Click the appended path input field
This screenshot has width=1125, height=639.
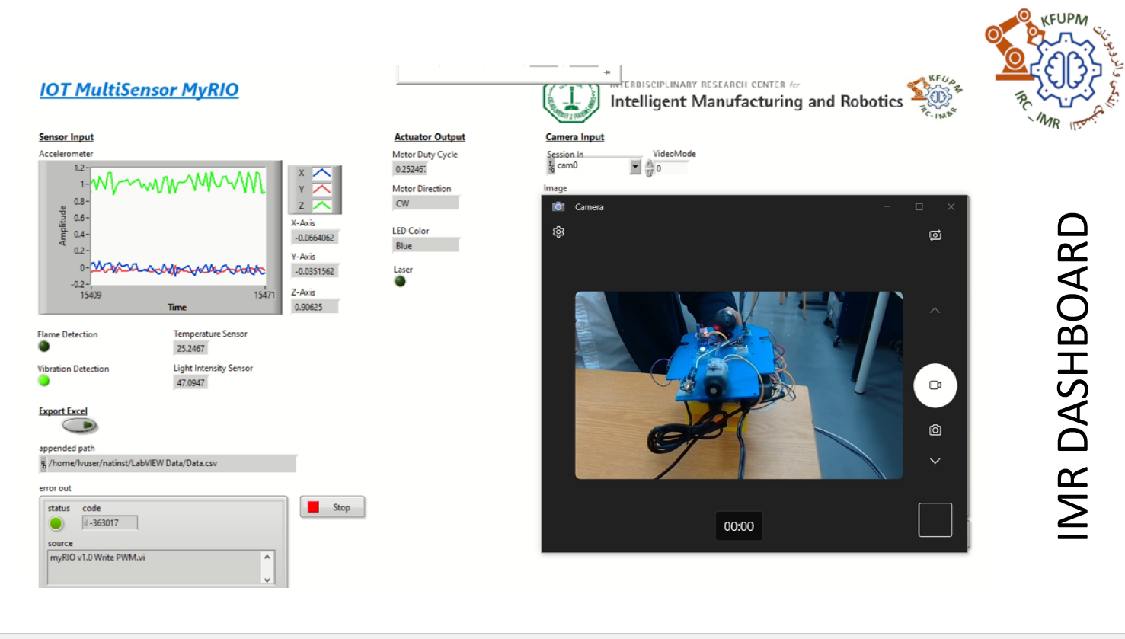[169, 463]
